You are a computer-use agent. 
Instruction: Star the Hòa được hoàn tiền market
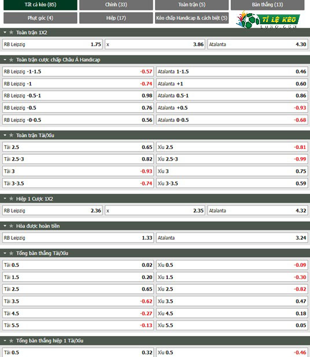tap(11, 226)
